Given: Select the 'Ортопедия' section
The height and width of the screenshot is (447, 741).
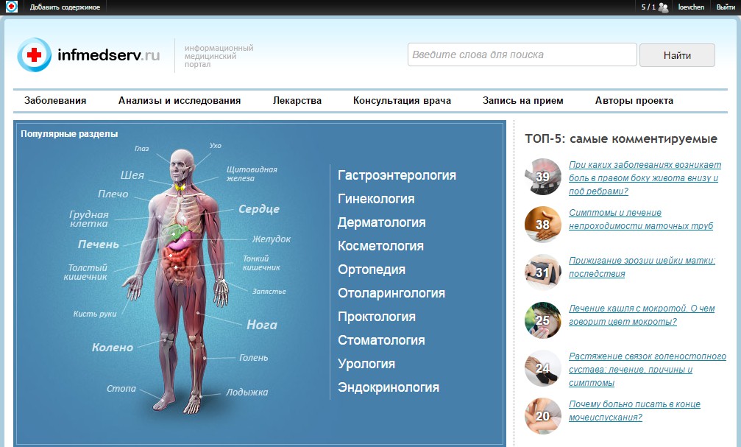Looking at the screenshot, I should 372,270.
